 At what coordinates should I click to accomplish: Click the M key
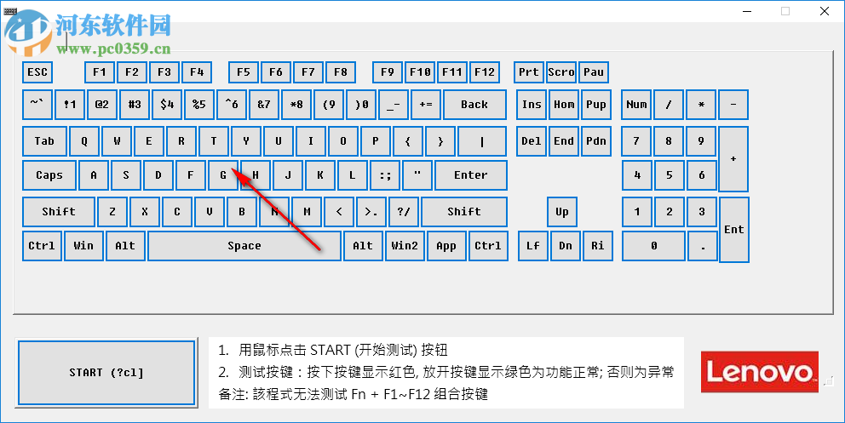pos(307,212)
